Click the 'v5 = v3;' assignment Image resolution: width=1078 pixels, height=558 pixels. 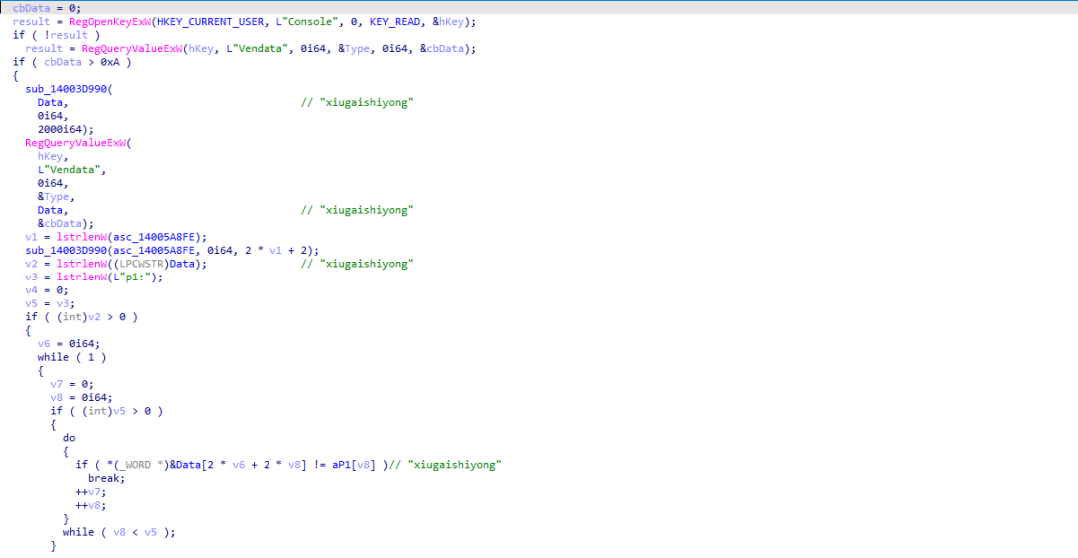(50, 303)
